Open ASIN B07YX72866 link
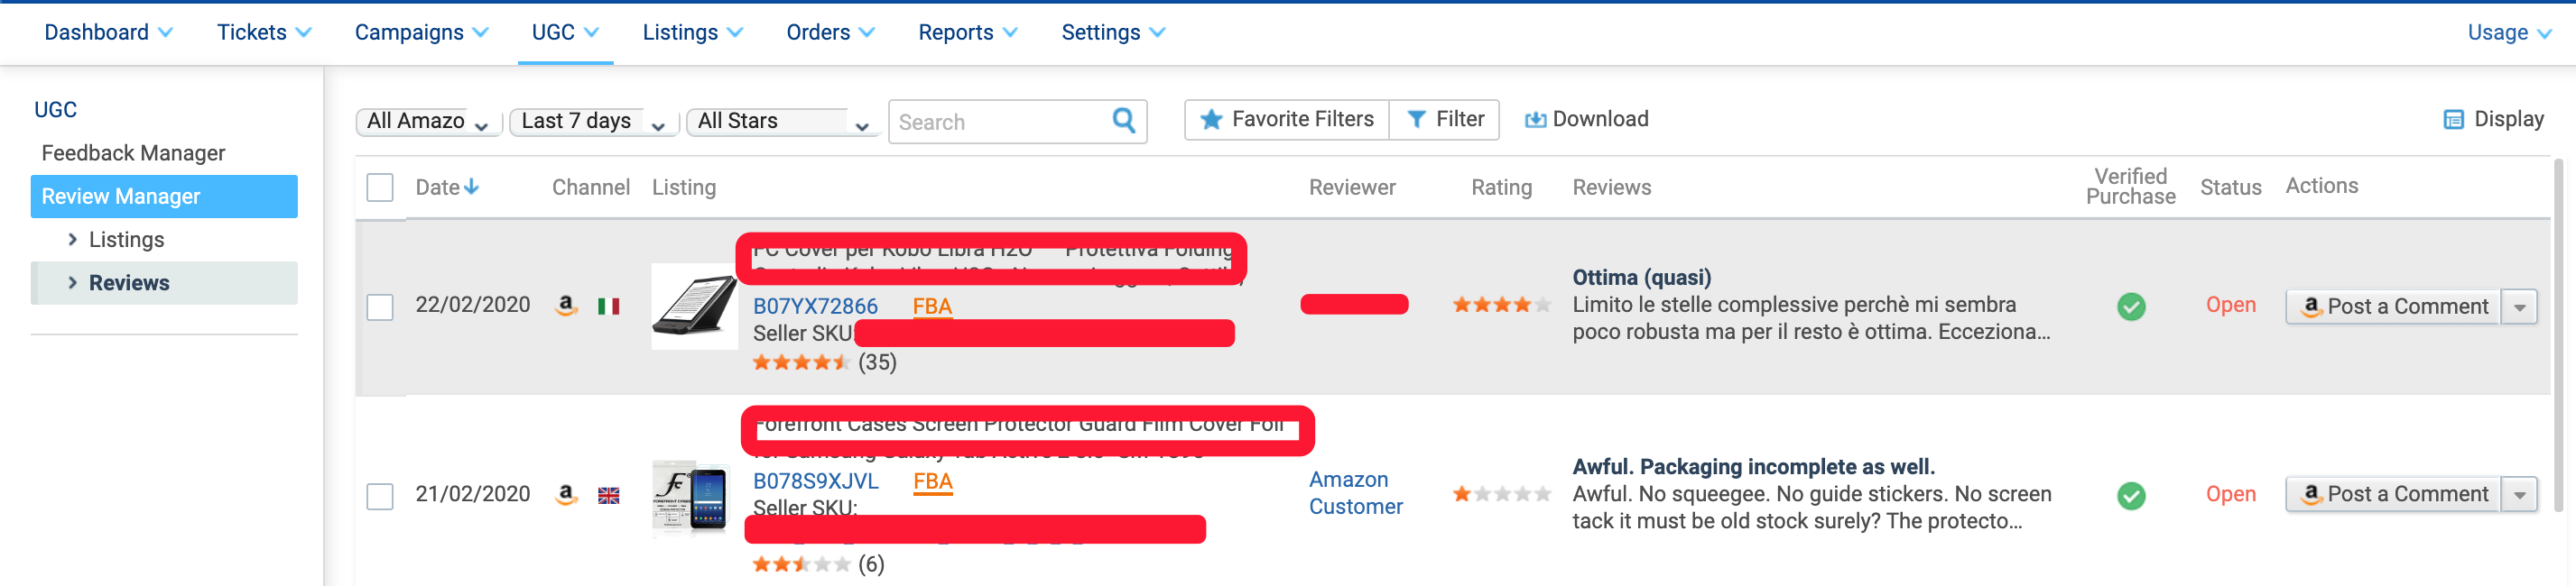Viewport: 2576px width, 586px height. 815,307
